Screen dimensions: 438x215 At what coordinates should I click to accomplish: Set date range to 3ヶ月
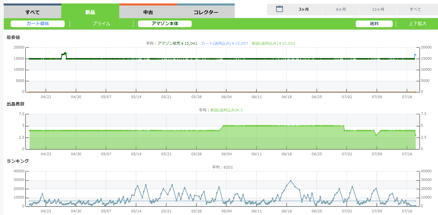click(x=303, y=9)
